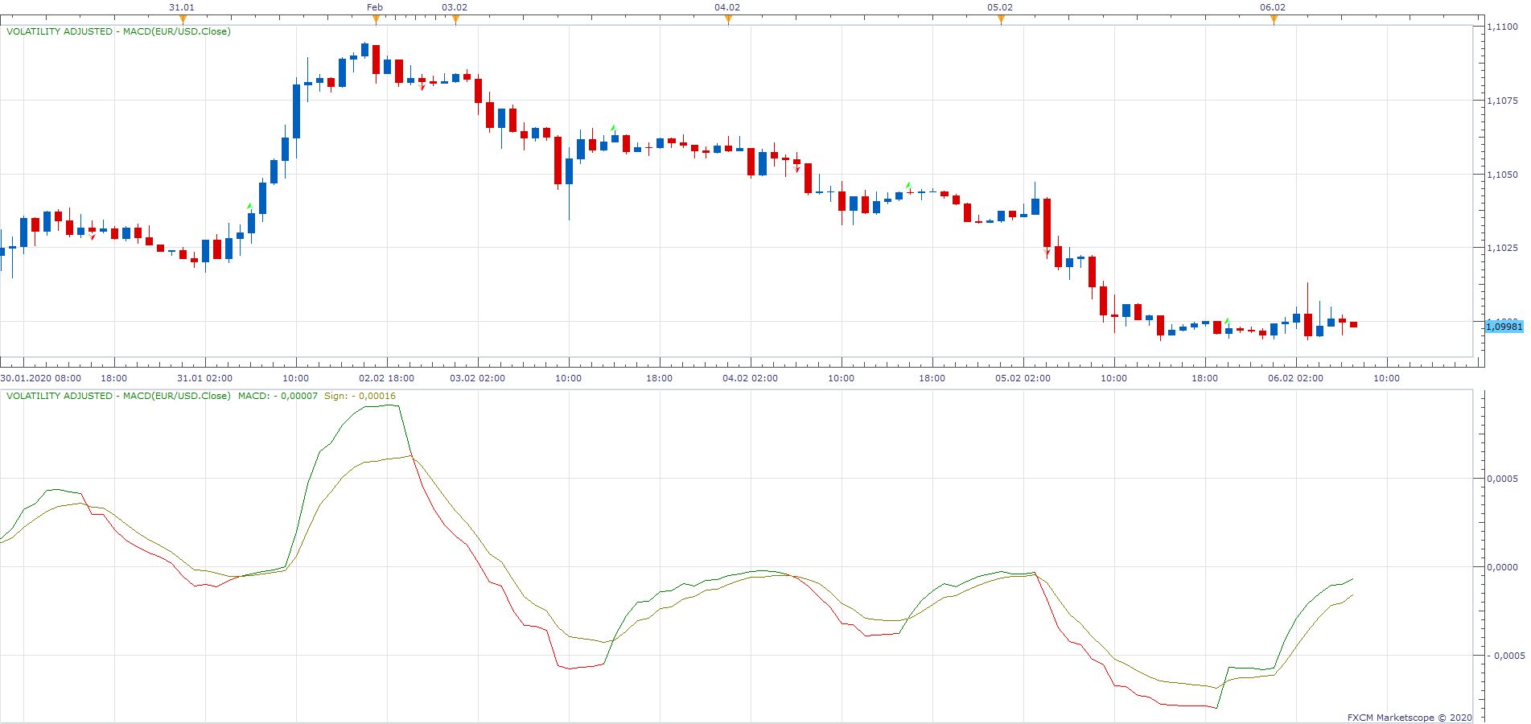Click the '04.02 02:00' time label

click(x=750, y=378)
